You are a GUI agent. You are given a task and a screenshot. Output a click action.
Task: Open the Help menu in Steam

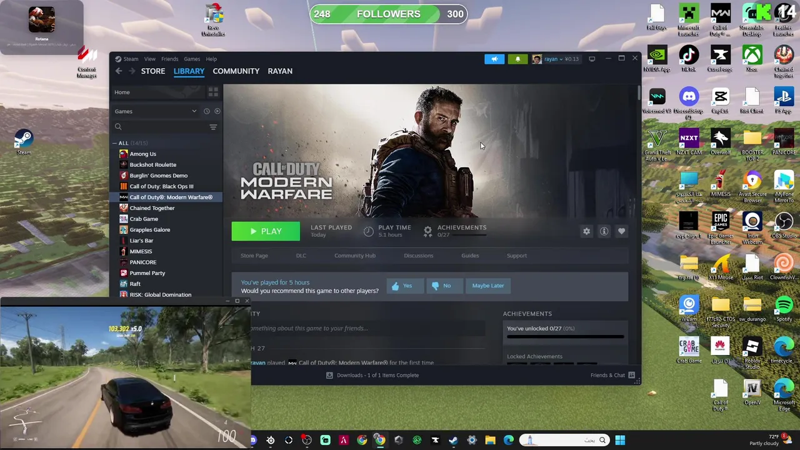[x=211, y=59]
